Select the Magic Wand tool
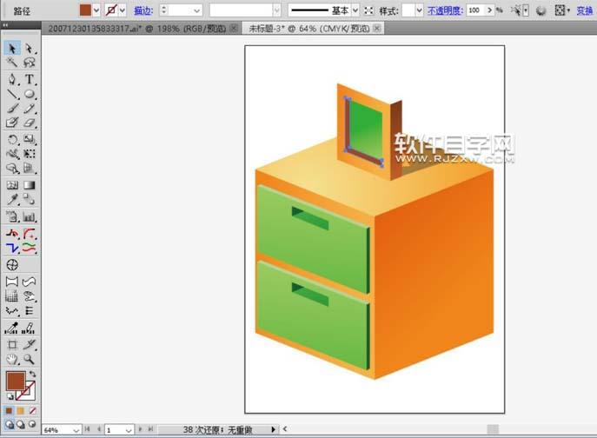This screenshot has height=438, width=597. click(x=12, y=63)
